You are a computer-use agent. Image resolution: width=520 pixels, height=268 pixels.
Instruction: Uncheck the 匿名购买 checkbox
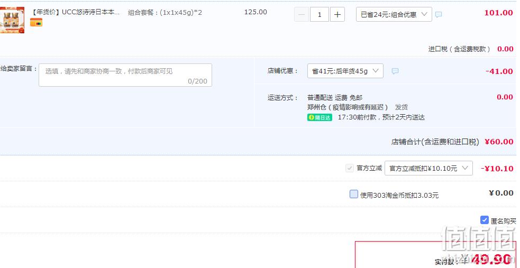484,220
